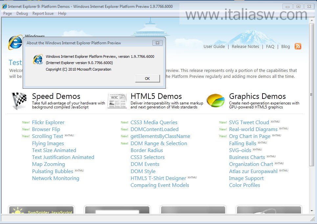Open the Report Issue menu
317x224 pixels.
click(43, 13)
